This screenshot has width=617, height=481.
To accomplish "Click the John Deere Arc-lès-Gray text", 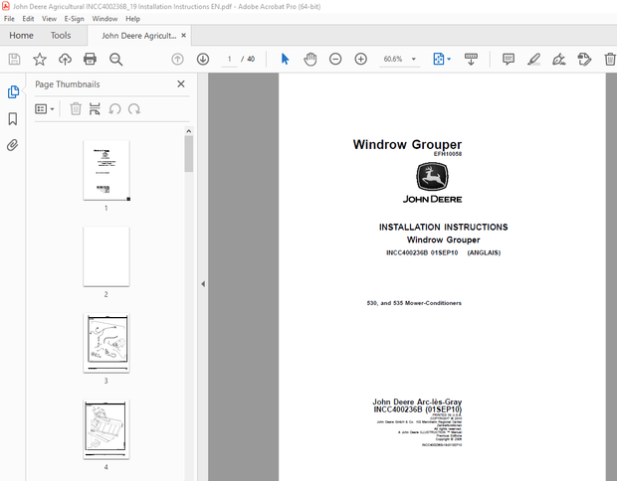I will [417, 402].
